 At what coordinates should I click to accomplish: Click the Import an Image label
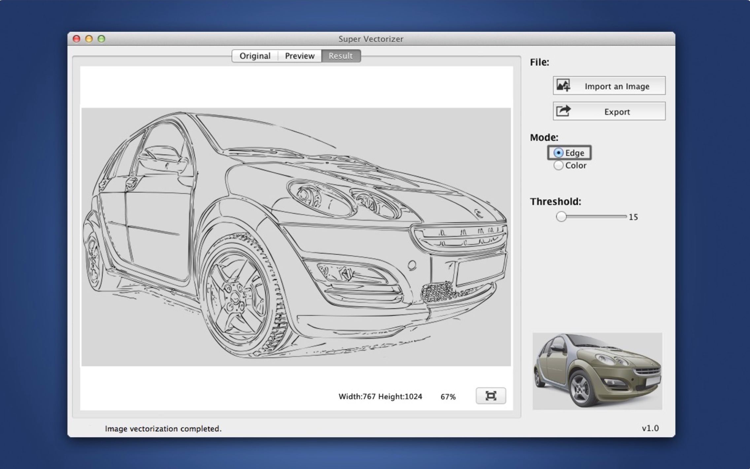pyautogui.click(x=617, y=86)
